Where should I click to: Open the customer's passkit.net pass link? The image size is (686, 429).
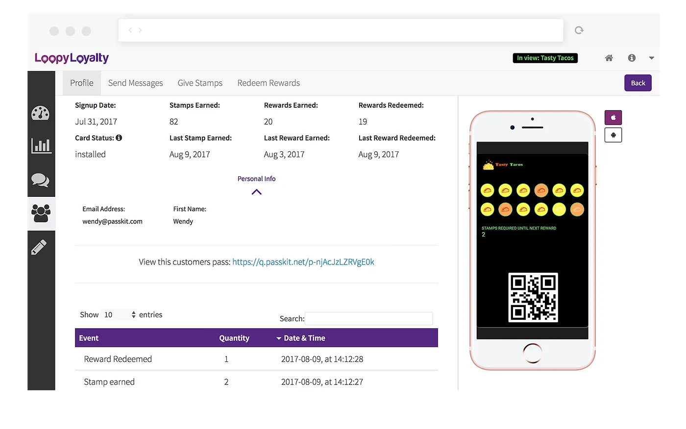303,262
